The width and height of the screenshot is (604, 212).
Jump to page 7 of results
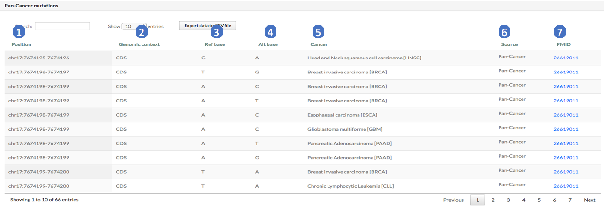[570, 200]
